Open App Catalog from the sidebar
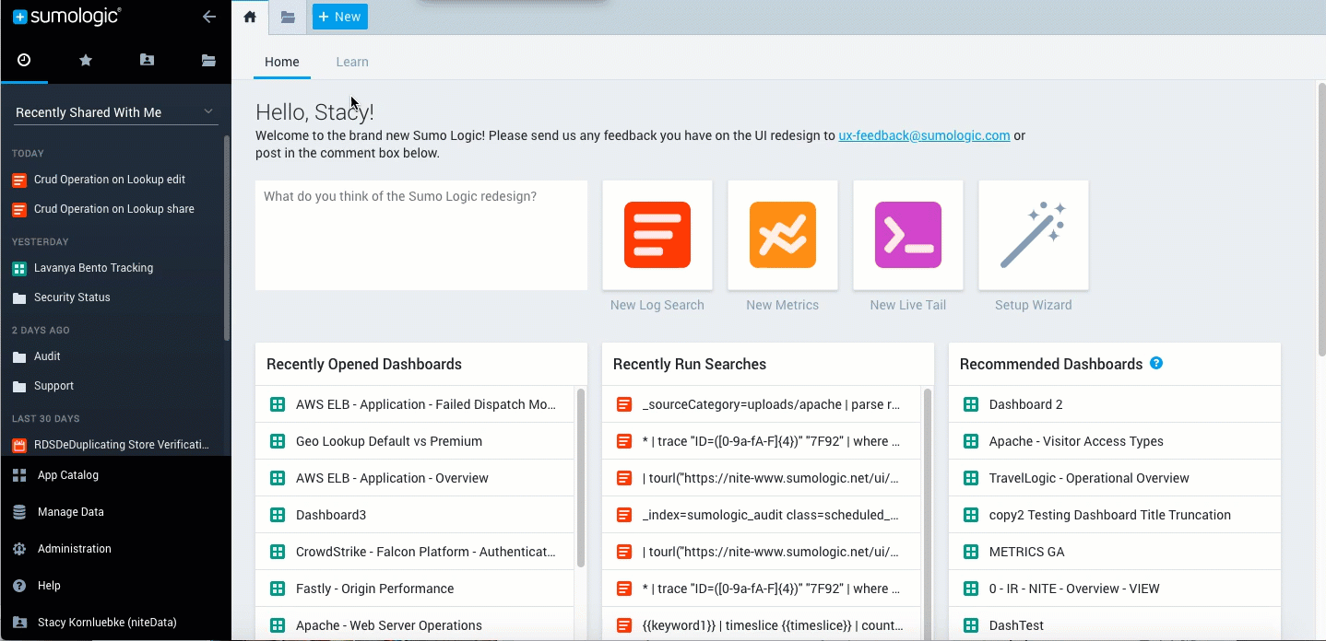Image resolution: width=1326 pixels, height=641 pixels. coord(67,475)
